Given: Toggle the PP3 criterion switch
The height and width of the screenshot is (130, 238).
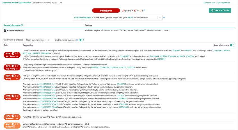Looking at the screenshot, I should pyautogui.click(x=14, y=116).
